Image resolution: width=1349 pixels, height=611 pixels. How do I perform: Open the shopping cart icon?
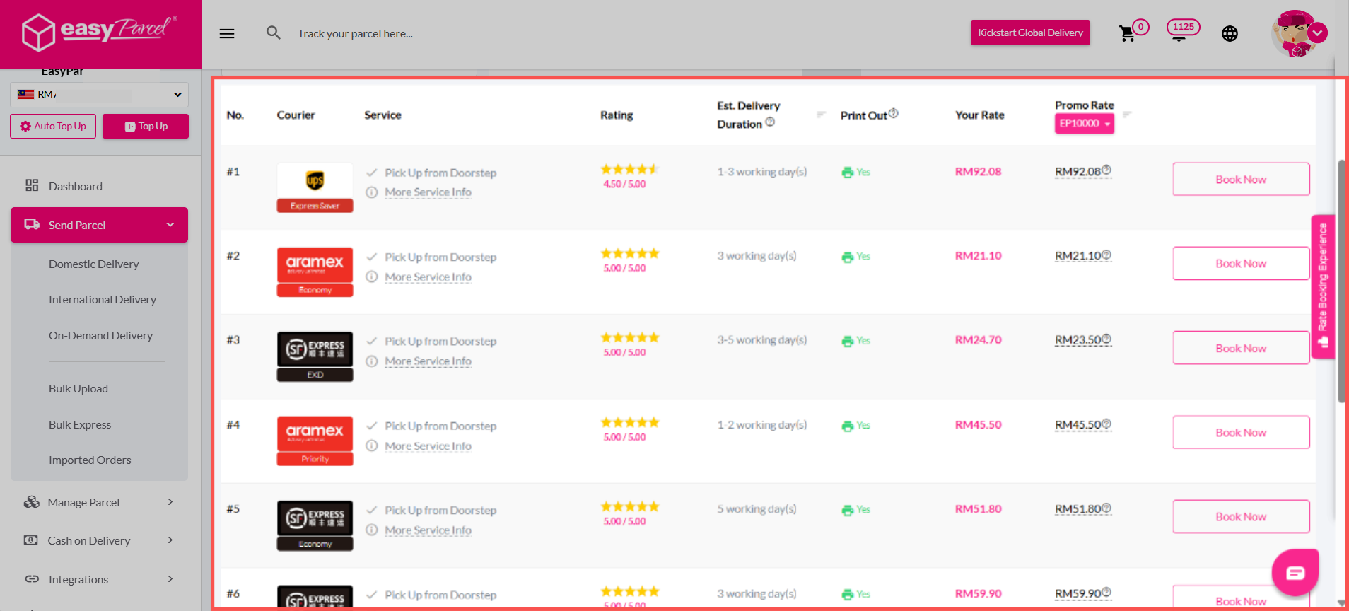[x=1127, y=33]
